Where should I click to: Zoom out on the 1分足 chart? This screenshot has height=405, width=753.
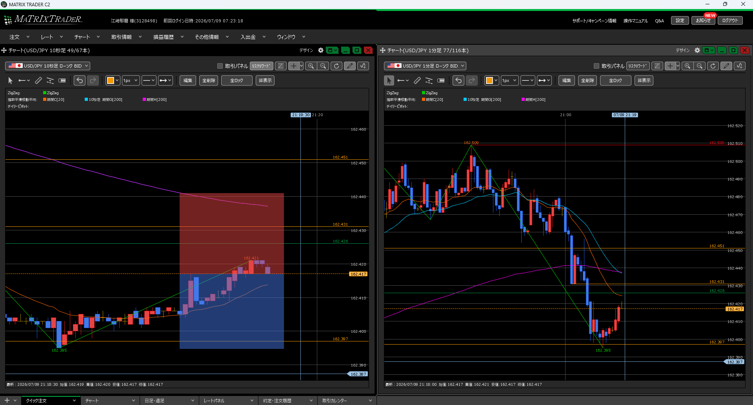(x=700, y=66)
